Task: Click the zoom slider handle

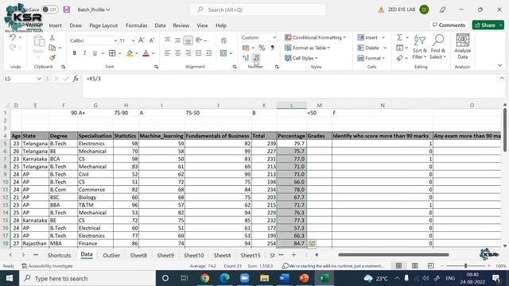Action: pos(465,266)
